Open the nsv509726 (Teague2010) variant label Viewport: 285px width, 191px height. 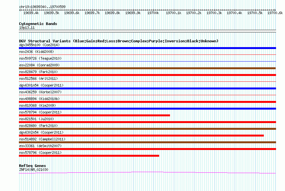pos(40,58)
